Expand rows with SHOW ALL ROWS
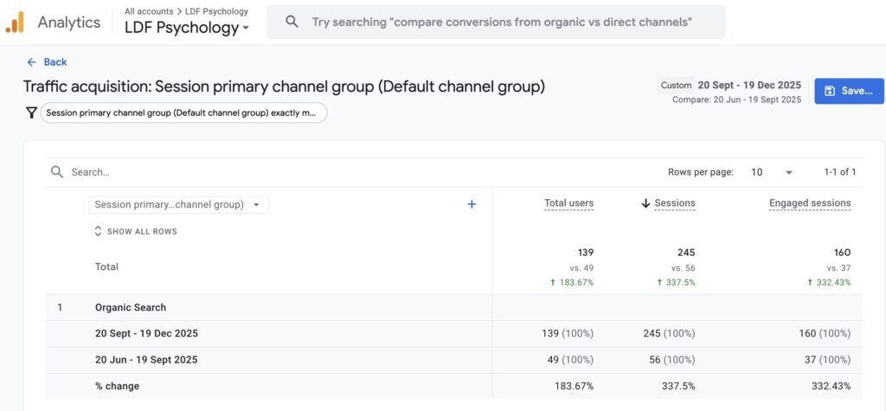Screen dimensions: 886x411 pos(136,231)
